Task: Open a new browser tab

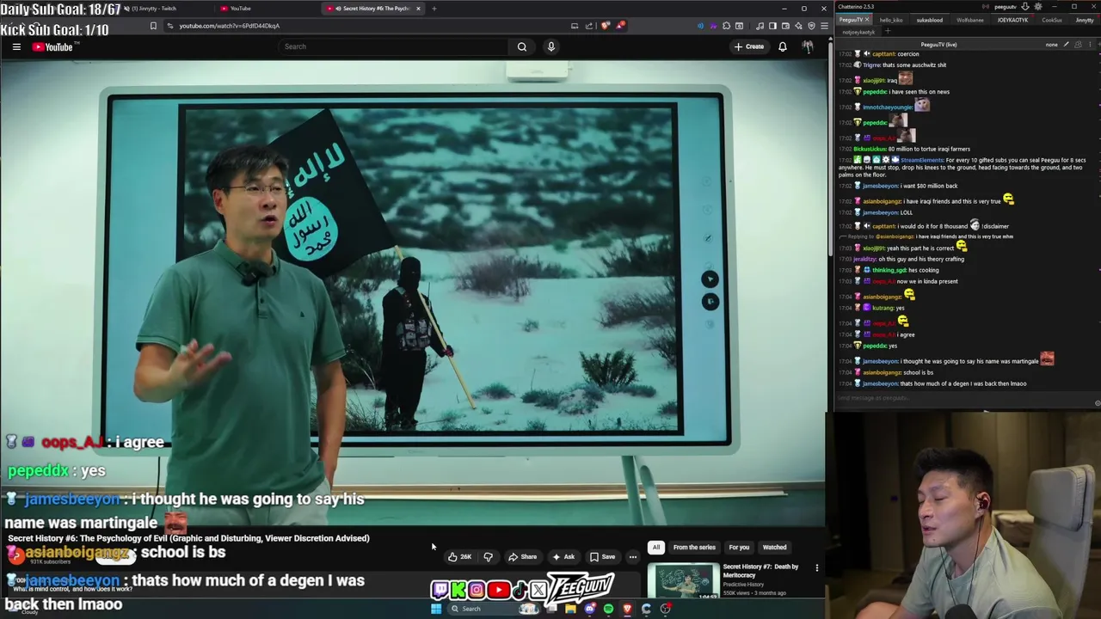Action: pos(434,9)
